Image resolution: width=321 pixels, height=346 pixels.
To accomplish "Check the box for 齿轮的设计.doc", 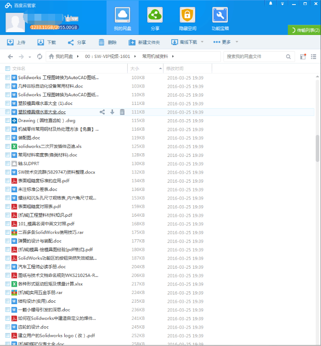I will 7,327.
